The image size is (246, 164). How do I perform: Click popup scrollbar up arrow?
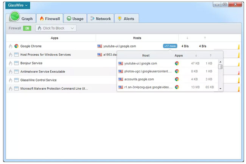click(220, 62)
